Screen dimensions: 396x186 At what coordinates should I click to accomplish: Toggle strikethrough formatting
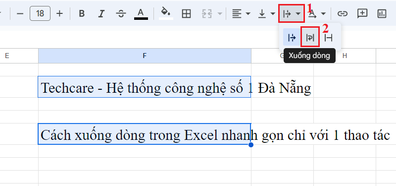click(x=121, y=14)
